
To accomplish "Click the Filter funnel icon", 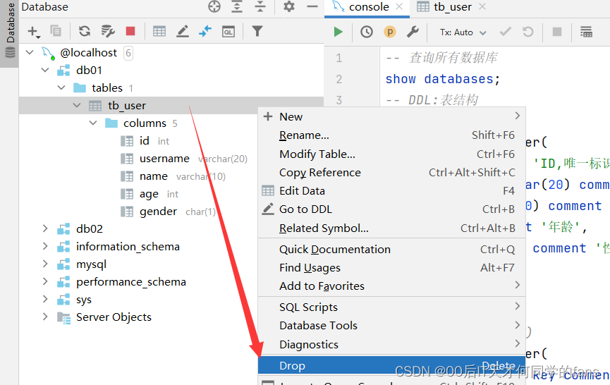I will tap(257, 31).
